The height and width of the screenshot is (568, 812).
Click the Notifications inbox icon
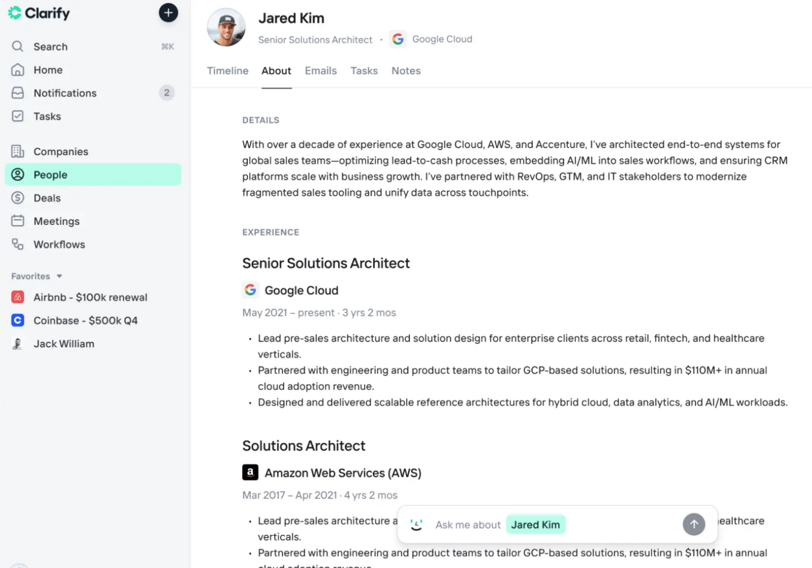[17, 92]
